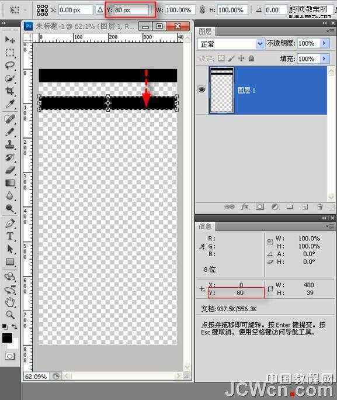
Task: Collapse the Info panel with double arrows
Action: coord(324,218)
